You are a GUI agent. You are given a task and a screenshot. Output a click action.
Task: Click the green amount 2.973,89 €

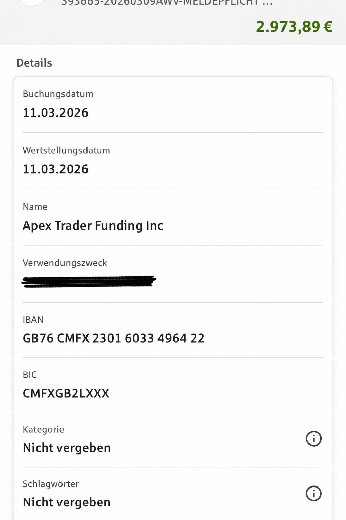(294, 27)
